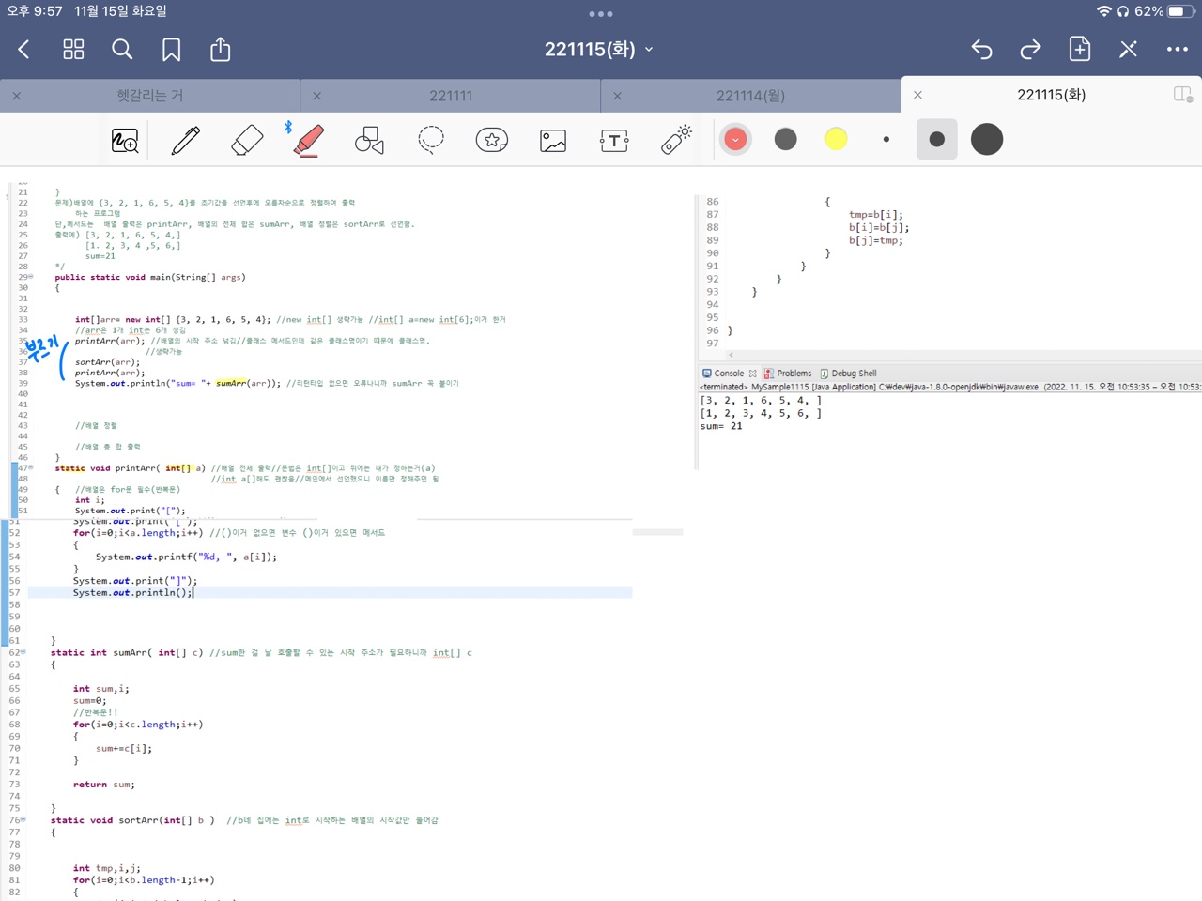The image size is (1202, 901).
Task: Tap the headphones status icon
Action: [1123, 11]
